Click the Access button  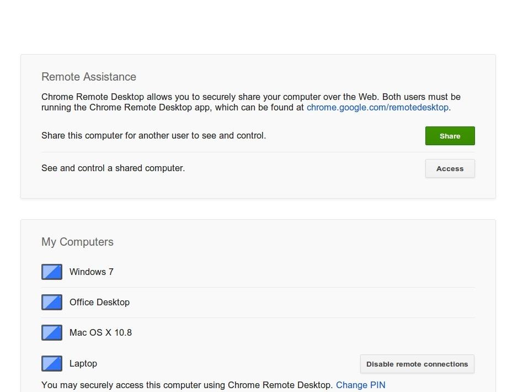[450, 168]
